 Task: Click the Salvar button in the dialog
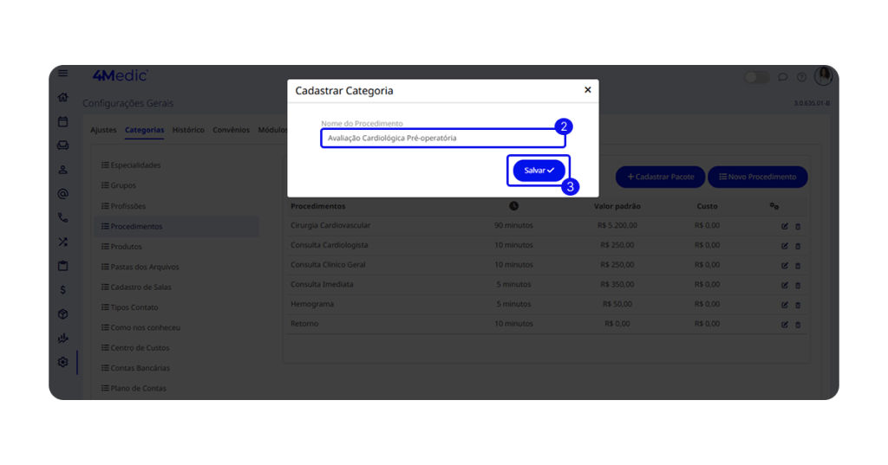pos(538,171)
